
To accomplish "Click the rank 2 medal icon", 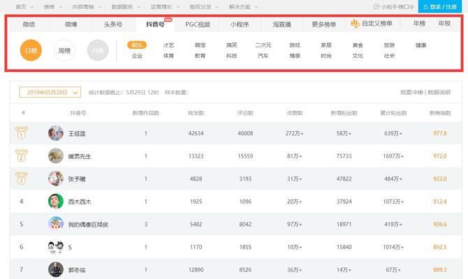I will (21, 156).
